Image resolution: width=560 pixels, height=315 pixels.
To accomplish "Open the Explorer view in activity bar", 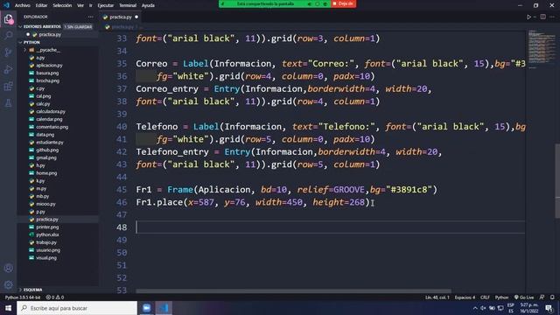I will point(8,19).
